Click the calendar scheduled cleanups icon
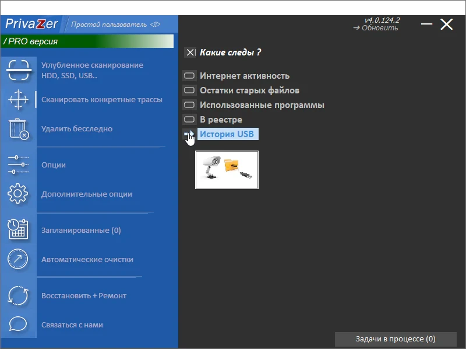The height and width of the screenshot is (349, 466). click(x=18, y=229)
